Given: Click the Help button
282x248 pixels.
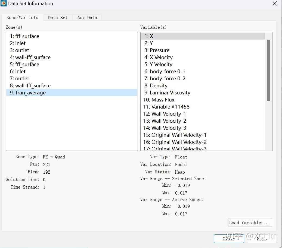Looking at the screenshot, I should 261,239.
